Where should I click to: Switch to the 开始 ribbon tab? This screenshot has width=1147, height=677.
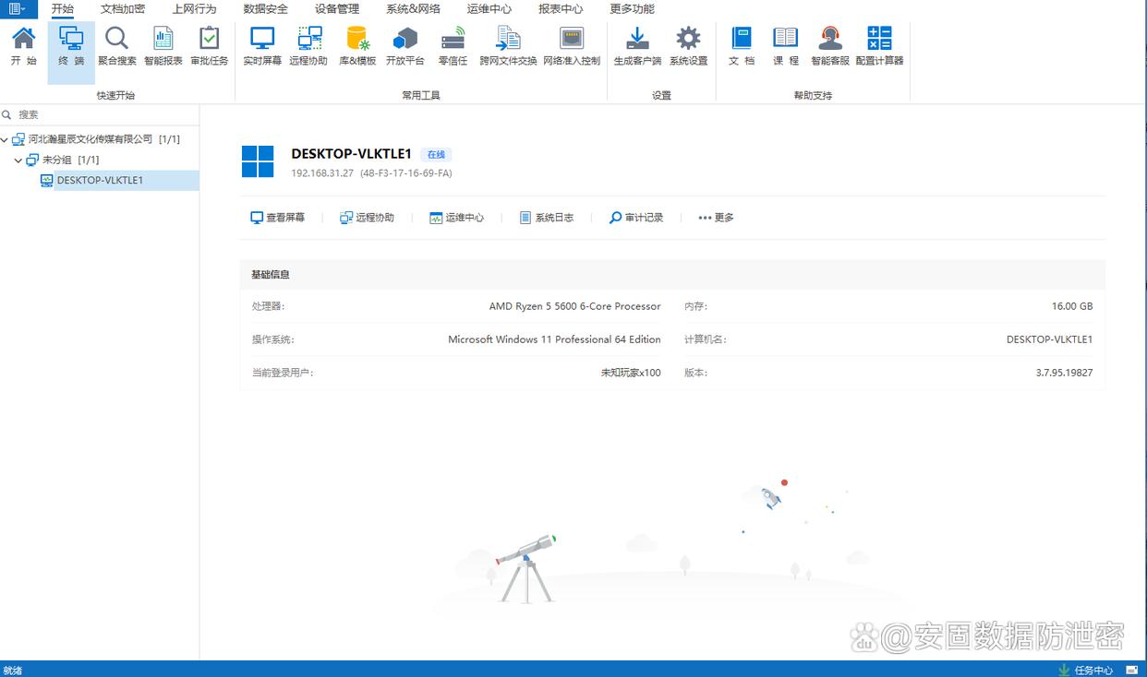(63, 9)
